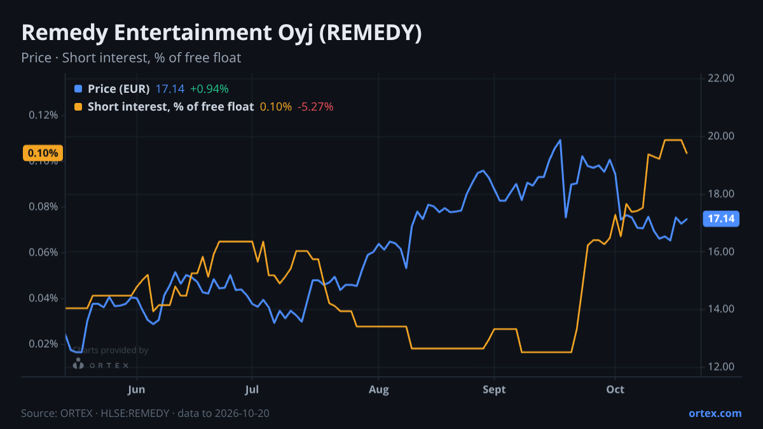Click the 17.14 price value in legend
Image resolution: width=763 pixels, height=429 pixels.
click(170, 89)
